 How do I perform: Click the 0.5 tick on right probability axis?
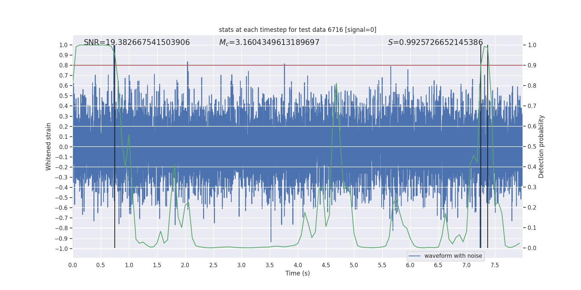532,147
